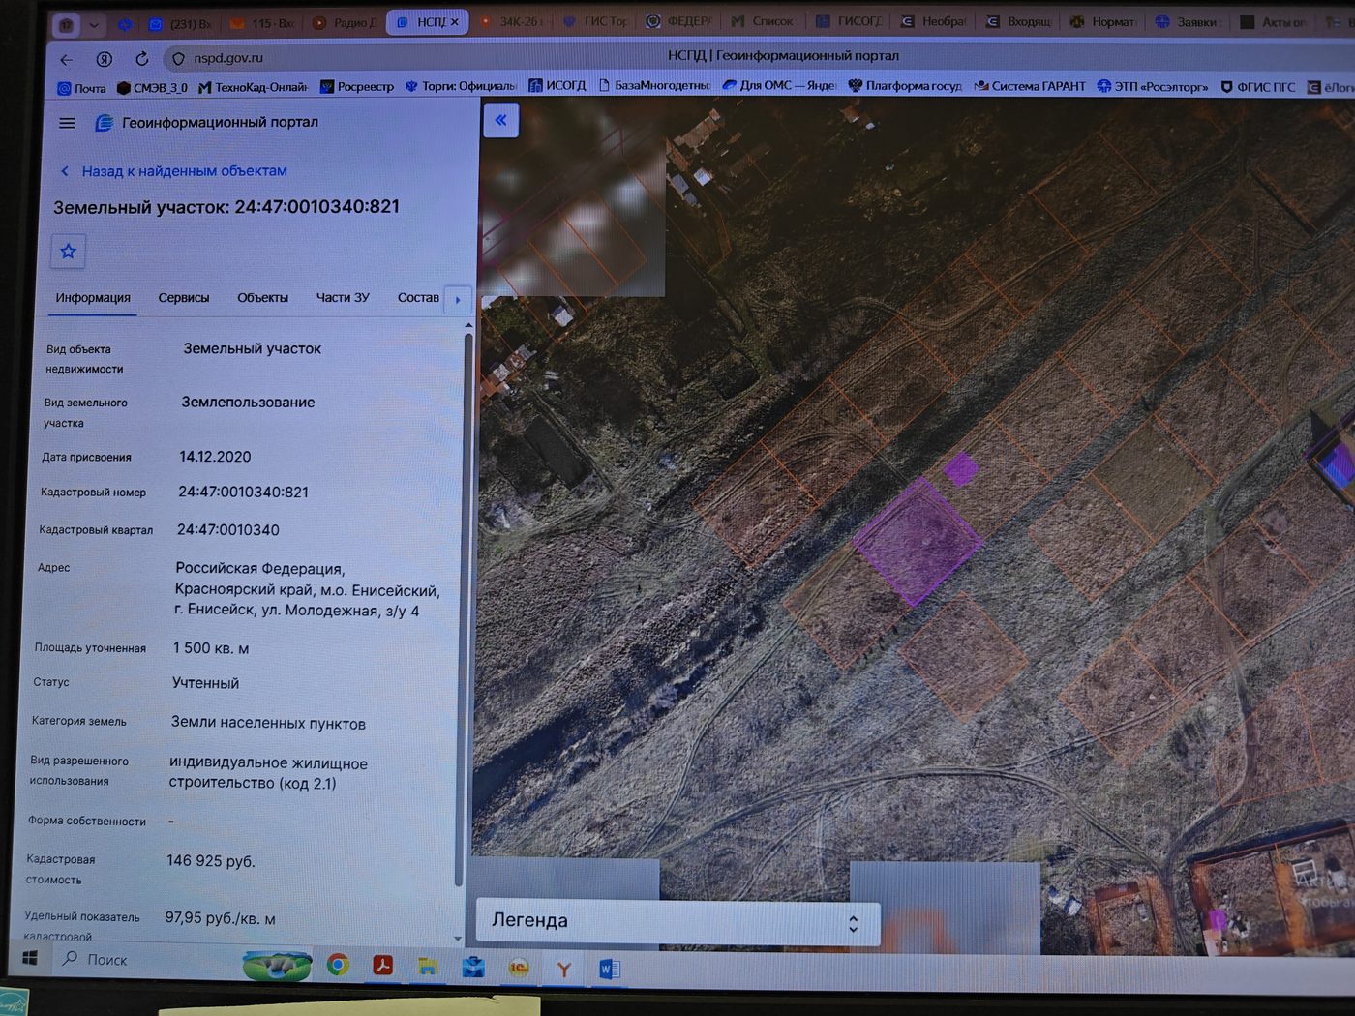Image resolution: width=1355 pixels, height=1016 pixels.
Task: Open the portal hamburger menu
Action: 67,123
